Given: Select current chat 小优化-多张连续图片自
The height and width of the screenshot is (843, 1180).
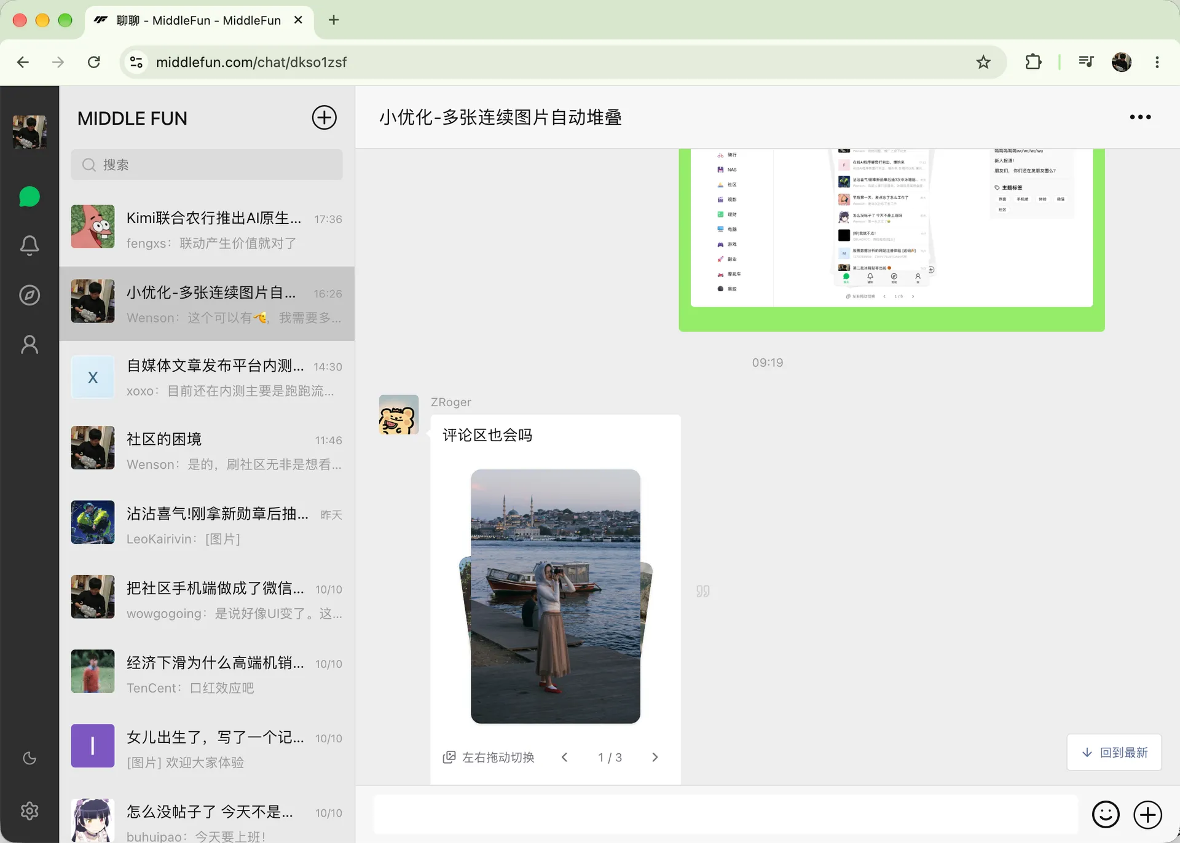Looking at the screenshot, I should [x=206, y=304].
